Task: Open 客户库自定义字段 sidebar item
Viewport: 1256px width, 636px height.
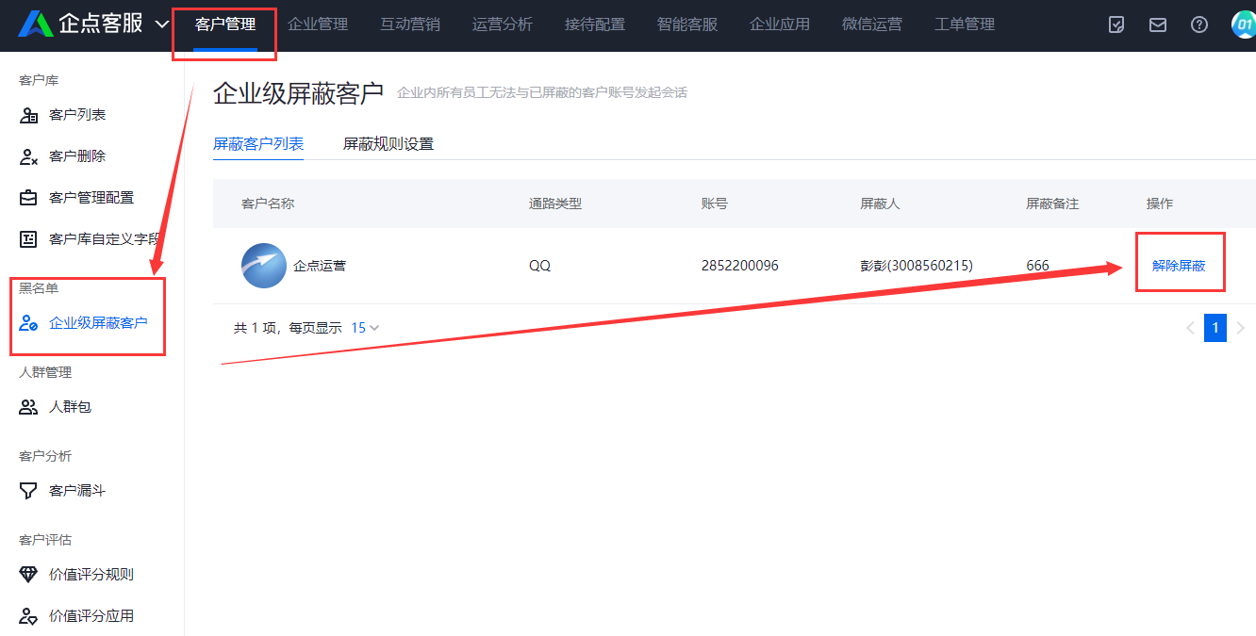Action: pyautogui.click(x=106, y=239)
